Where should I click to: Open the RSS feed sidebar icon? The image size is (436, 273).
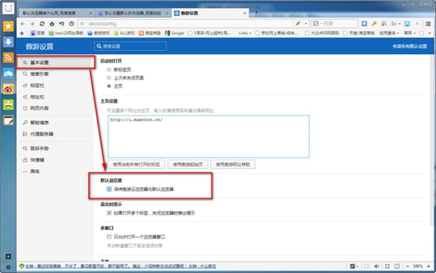click(x=8, y=57)
